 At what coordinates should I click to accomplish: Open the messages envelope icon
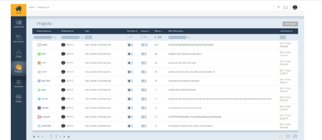(286, 8)
